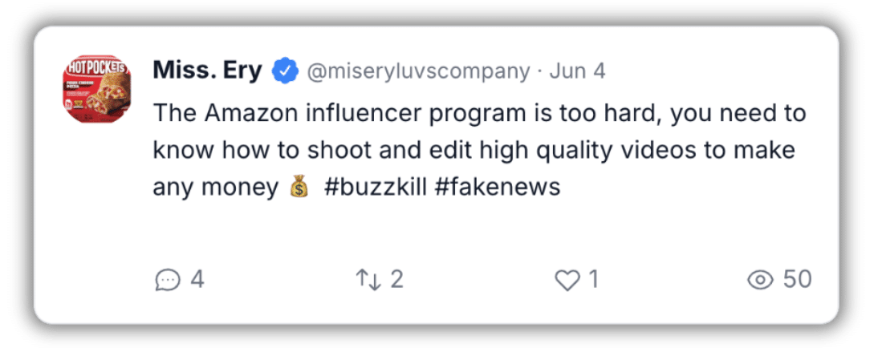
Task: Open the #fakenews hashtag
Action: [x=497, y=188]
